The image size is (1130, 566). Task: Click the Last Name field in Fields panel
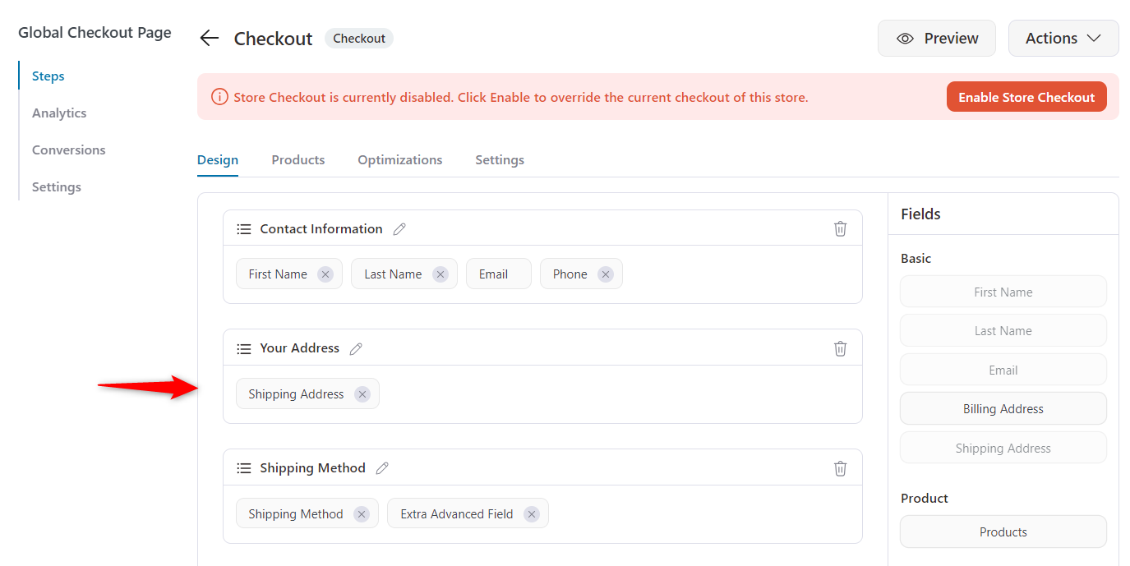point(1003,331)
